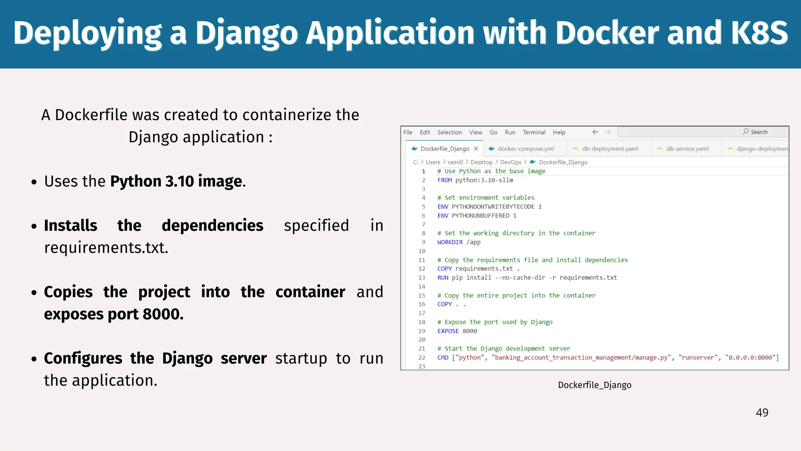
Task: Click the forward navigation arrow
Action: [607, 132]
